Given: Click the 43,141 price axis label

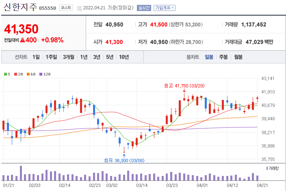Looking at the screenshot, I should pos(268,78).
